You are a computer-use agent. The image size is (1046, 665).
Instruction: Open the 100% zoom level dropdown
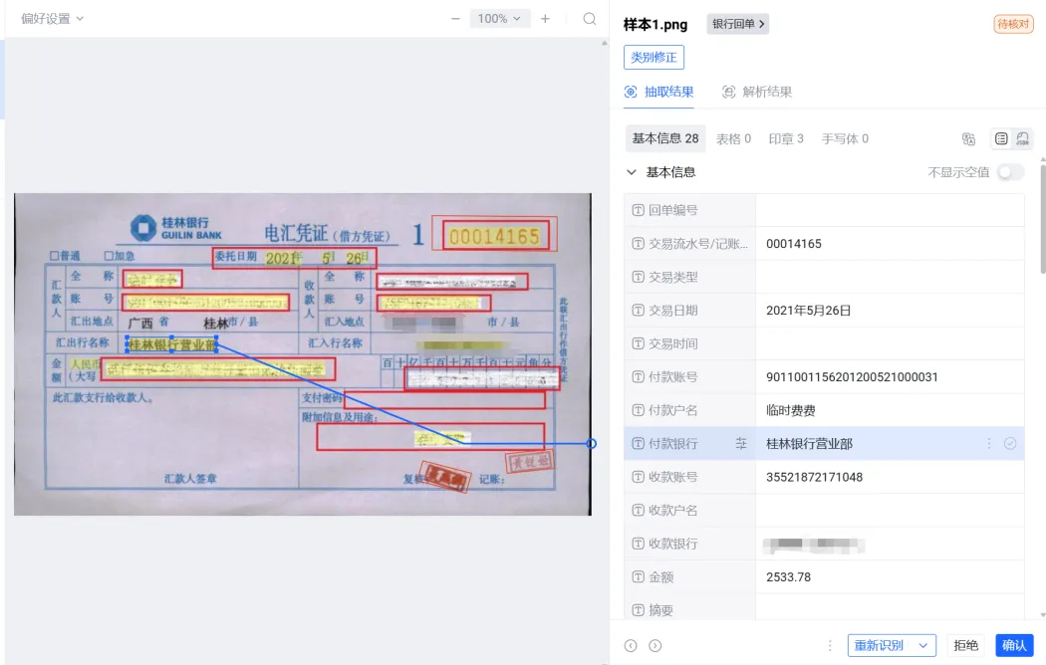(499, 19)
